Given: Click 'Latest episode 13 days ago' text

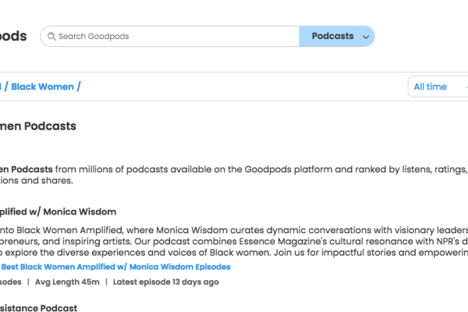Looking at the screenshot, I should [166, 282].
